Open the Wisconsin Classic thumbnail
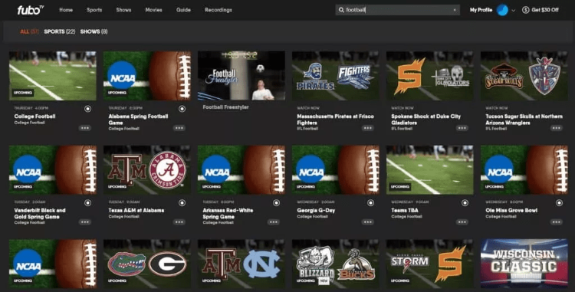 (x=524, y=264)
